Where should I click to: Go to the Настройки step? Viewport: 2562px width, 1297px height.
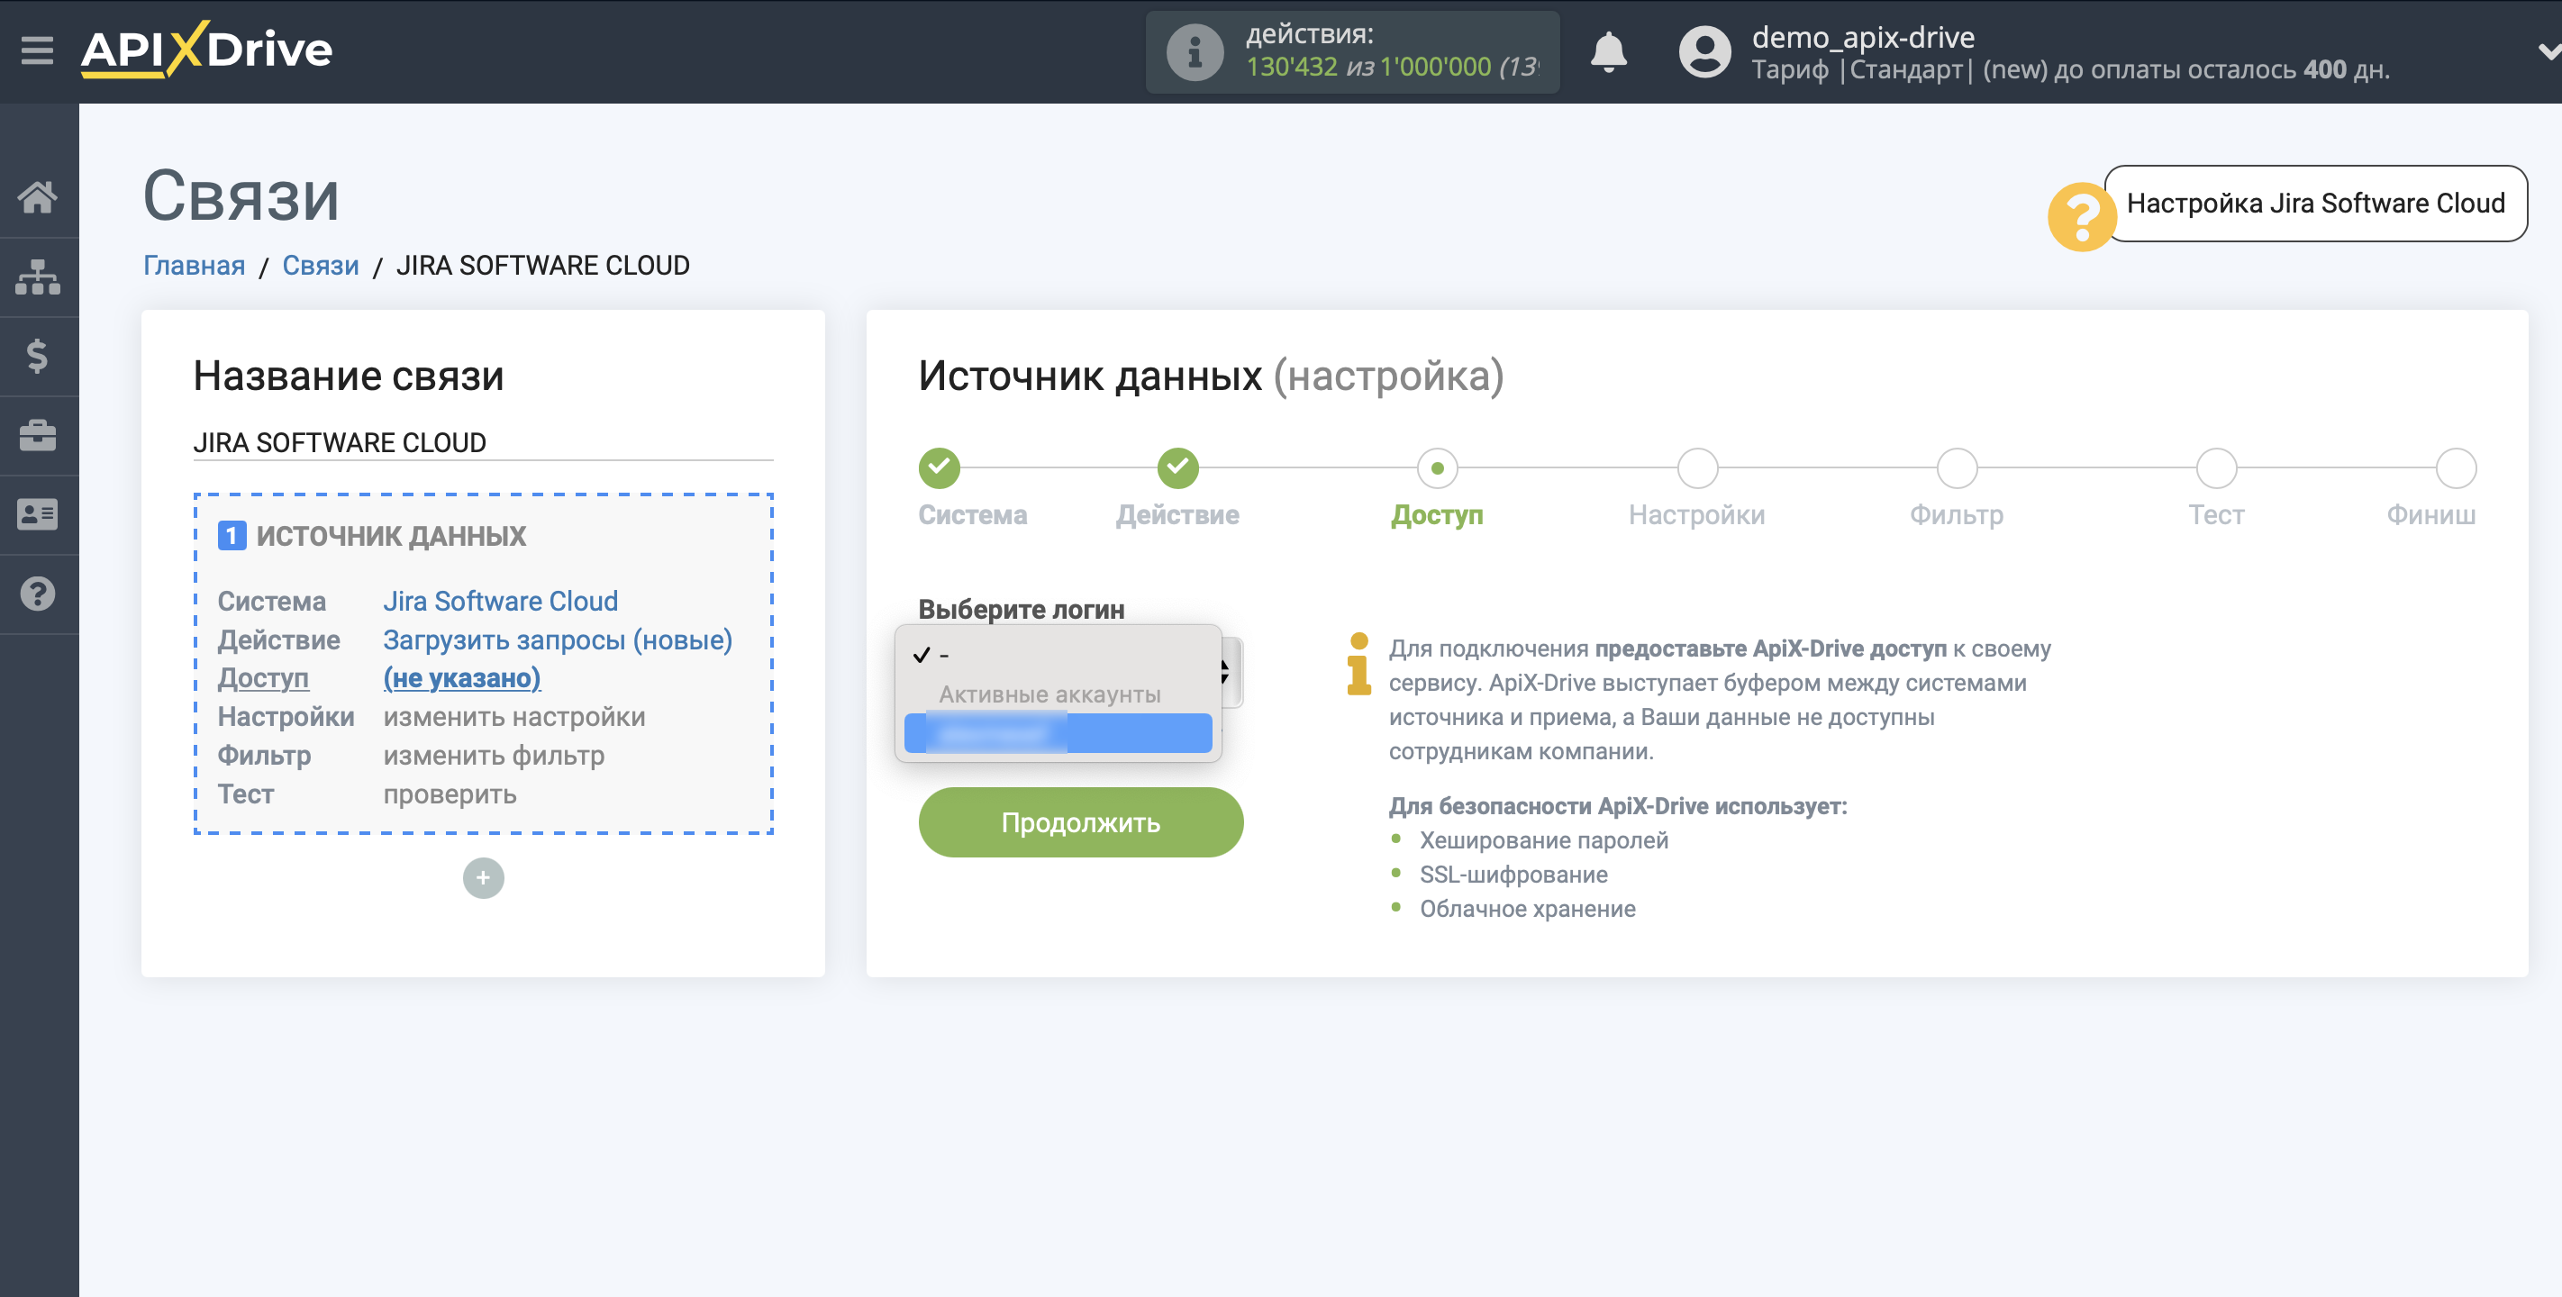click(1696, 467)
